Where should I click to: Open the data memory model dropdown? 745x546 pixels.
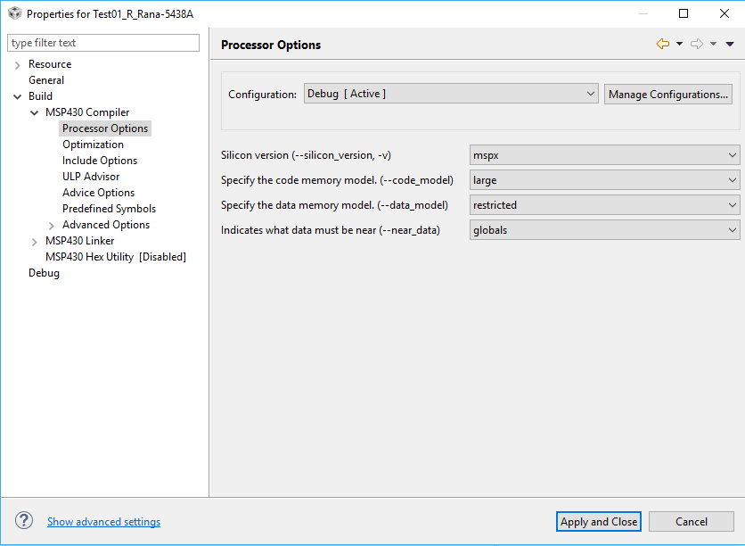tap(604, 205)
